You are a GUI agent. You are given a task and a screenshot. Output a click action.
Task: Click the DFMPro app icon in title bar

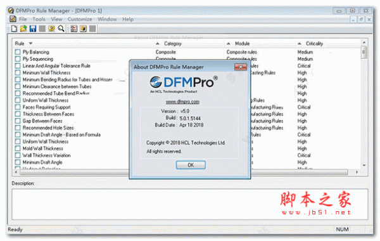[11, 11]
